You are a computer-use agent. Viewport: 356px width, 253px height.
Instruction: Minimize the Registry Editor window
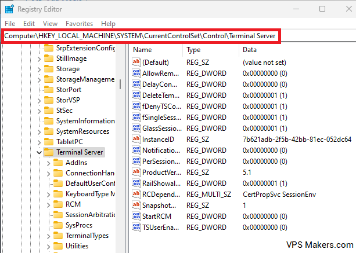point(296,9)
